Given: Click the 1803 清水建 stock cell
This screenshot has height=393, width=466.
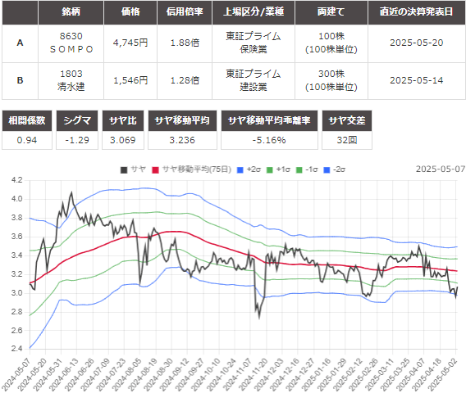Looking at the screenshot, I should [71, 81].
